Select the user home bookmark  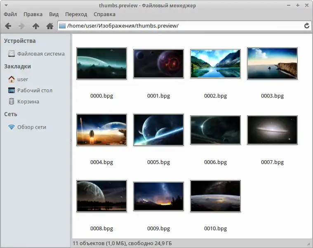pos(18,79)
